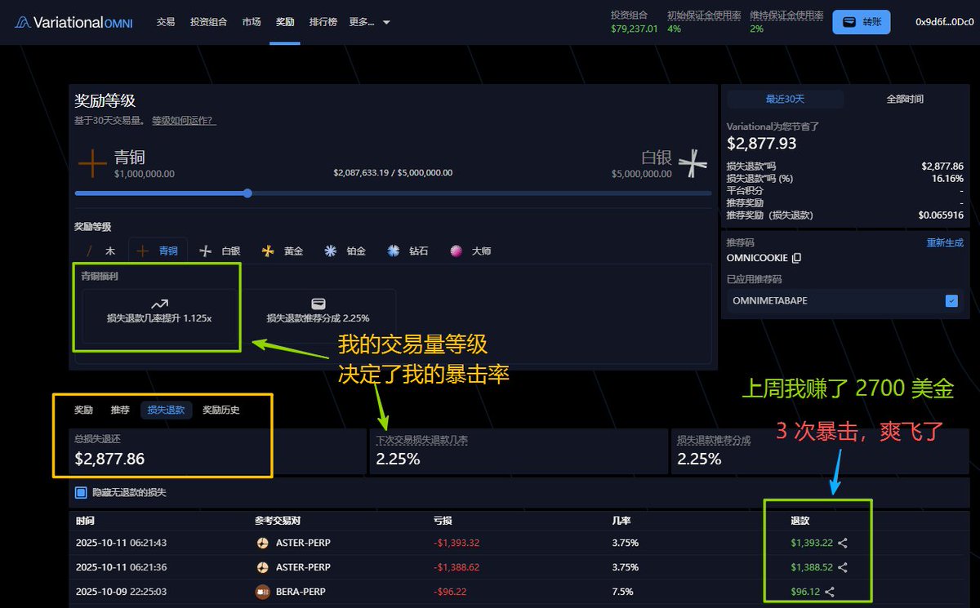Share the $96.12 refund entry
The height and width of the screenshot is (608, 980).
(830, 592)
